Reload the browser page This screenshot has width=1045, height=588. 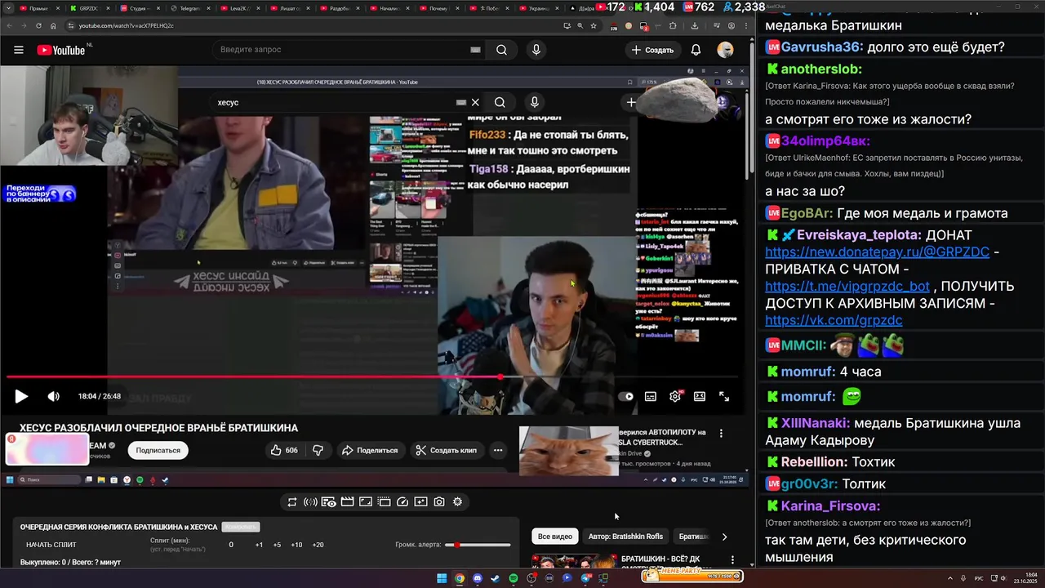(x=38, y=25)
